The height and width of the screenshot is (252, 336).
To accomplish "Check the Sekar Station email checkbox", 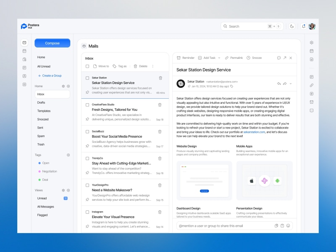I will 87,78.
